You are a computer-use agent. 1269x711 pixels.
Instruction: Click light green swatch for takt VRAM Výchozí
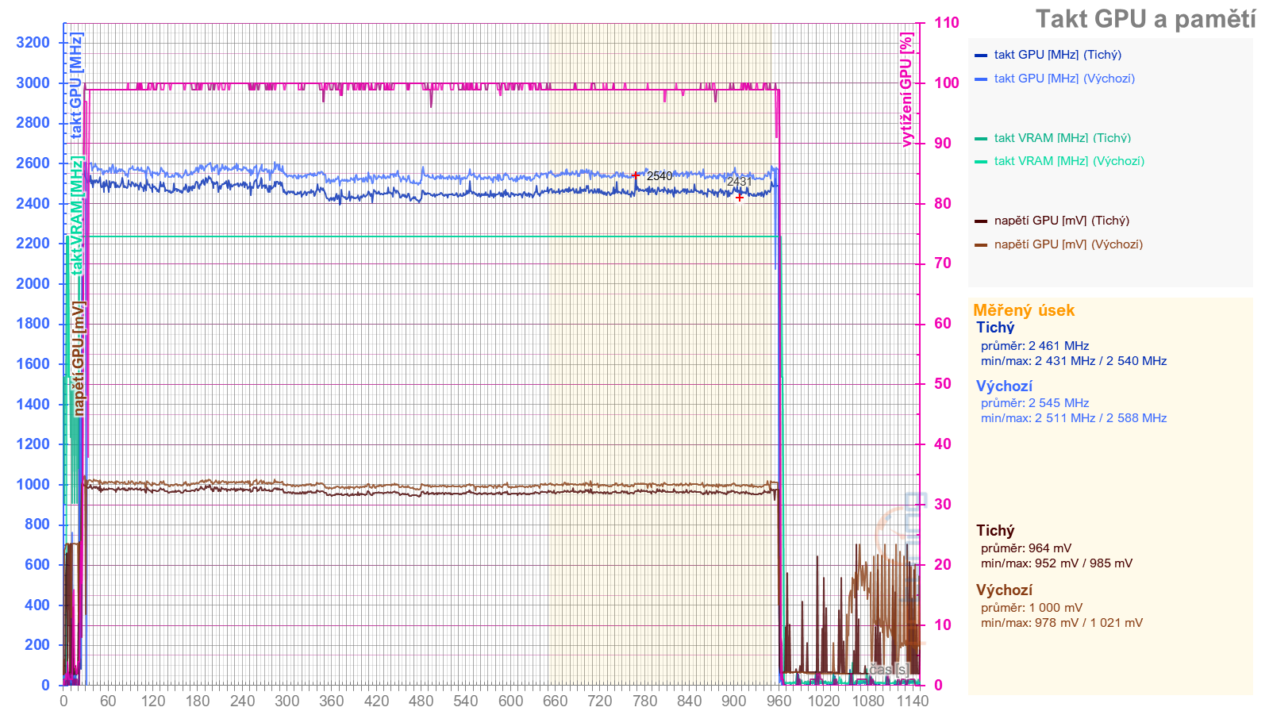point(981,162)
